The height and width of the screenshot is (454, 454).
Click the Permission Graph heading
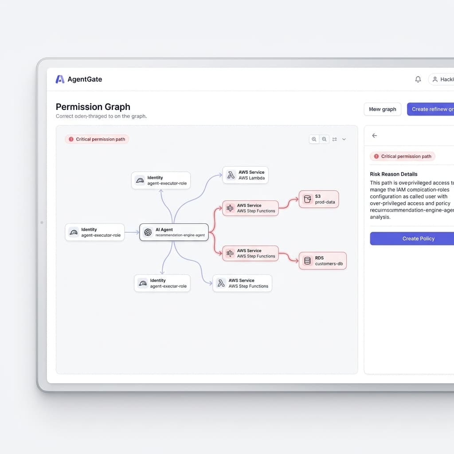pos(93,107)
